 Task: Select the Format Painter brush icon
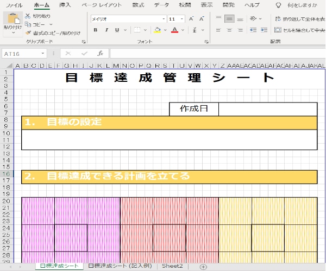point(28,33)
